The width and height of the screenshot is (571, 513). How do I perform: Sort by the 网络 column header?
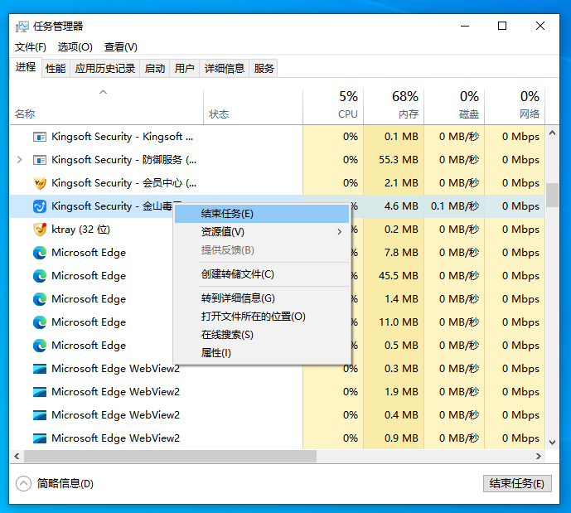pos(515,105)
